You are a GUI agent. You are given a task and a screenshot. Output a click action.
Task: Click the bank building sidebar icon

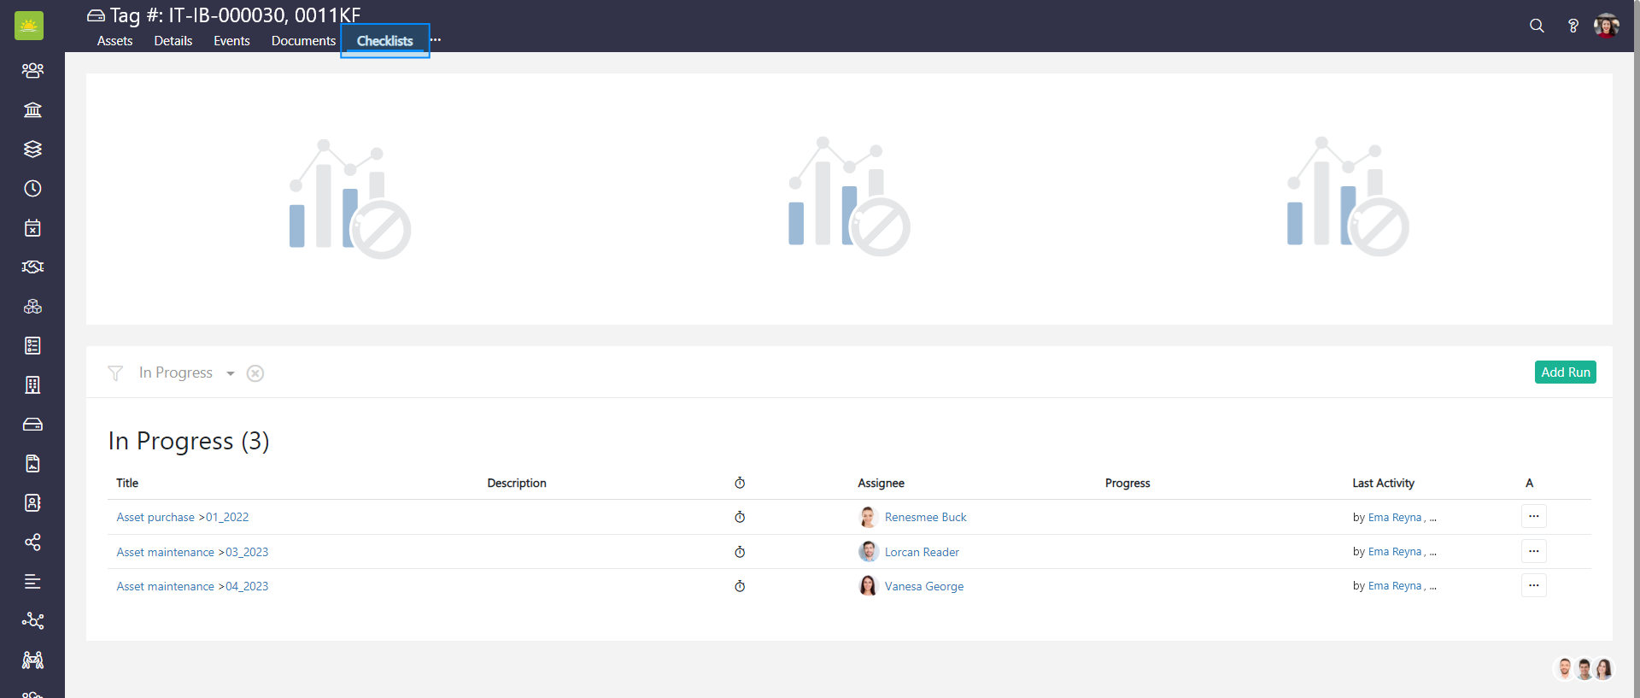32,110
